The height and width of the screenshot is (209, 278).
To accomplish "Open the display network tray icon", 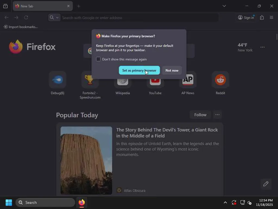I will click(x=242, y=202).
